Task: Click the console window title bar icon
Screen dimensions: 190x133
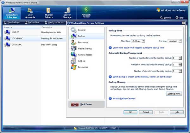Action: pyautogui.click(x=3, y=3)
